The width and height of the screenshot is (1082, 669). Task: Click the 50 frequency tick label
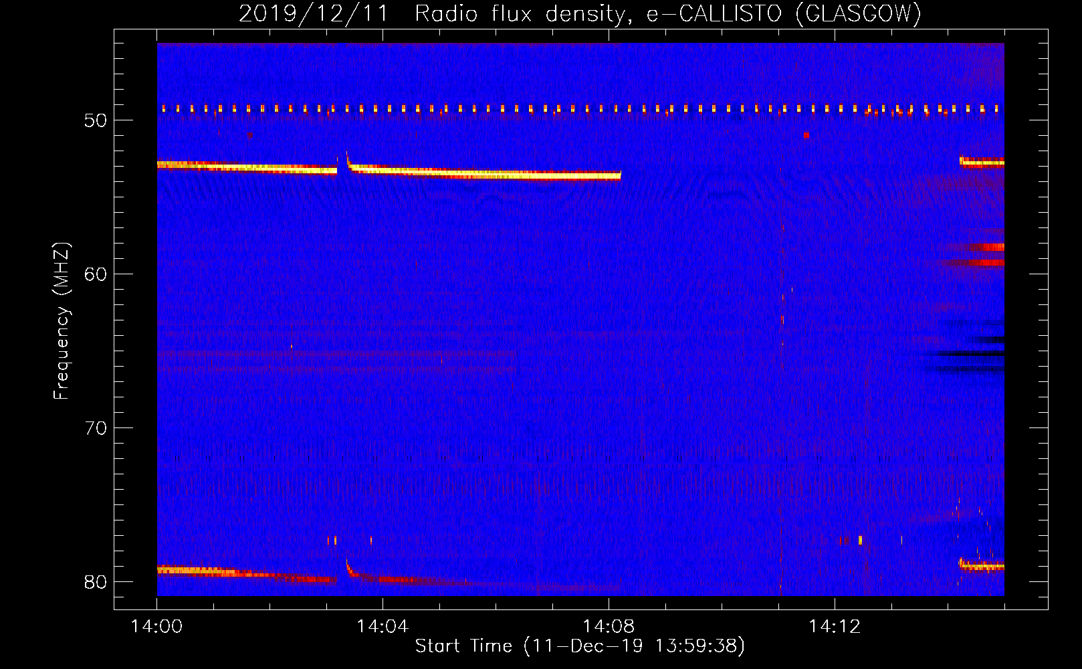coord(96,120)
